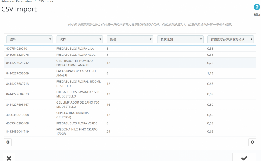Viewport: 261px width, 161px height.
Task: Click the previous columns arrow icon
Action: click(8, 142)
